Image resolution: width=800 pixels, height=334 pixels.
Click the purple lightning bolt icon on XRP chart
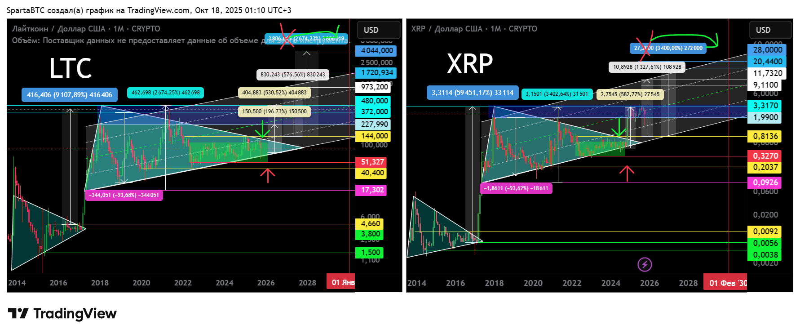pyautogui.click(x=645, y=264)
